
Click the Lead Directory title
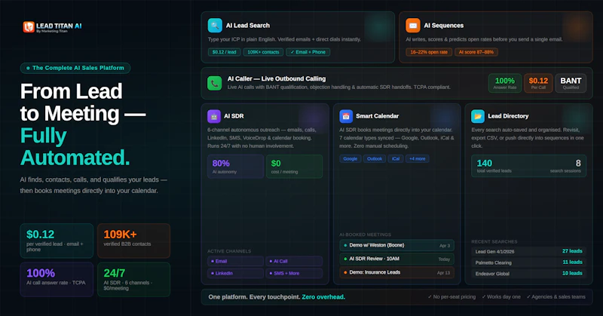pos(508,116)
